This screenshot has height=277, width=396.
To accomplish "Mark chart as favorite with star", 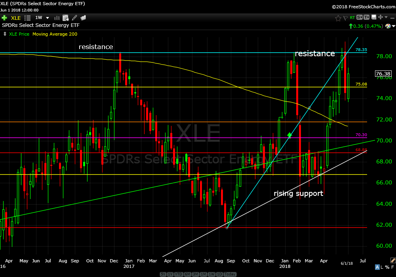I will pos(338,18).
